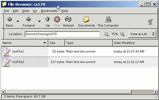Open the Back history dropdown arrow
Image resolution: width=159 pixels, height=100 pixels.
pyautogui.click(x=18, y=21)
